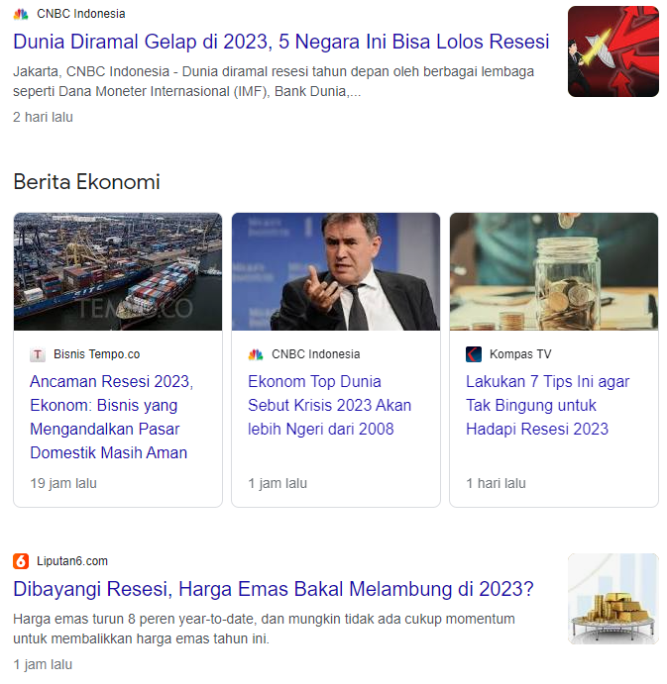The width and height of the screenshot is (667, 684).
Task: Open 'Lakukan 7 Tips Ini' Kompas article
Action: coord(547,405)
